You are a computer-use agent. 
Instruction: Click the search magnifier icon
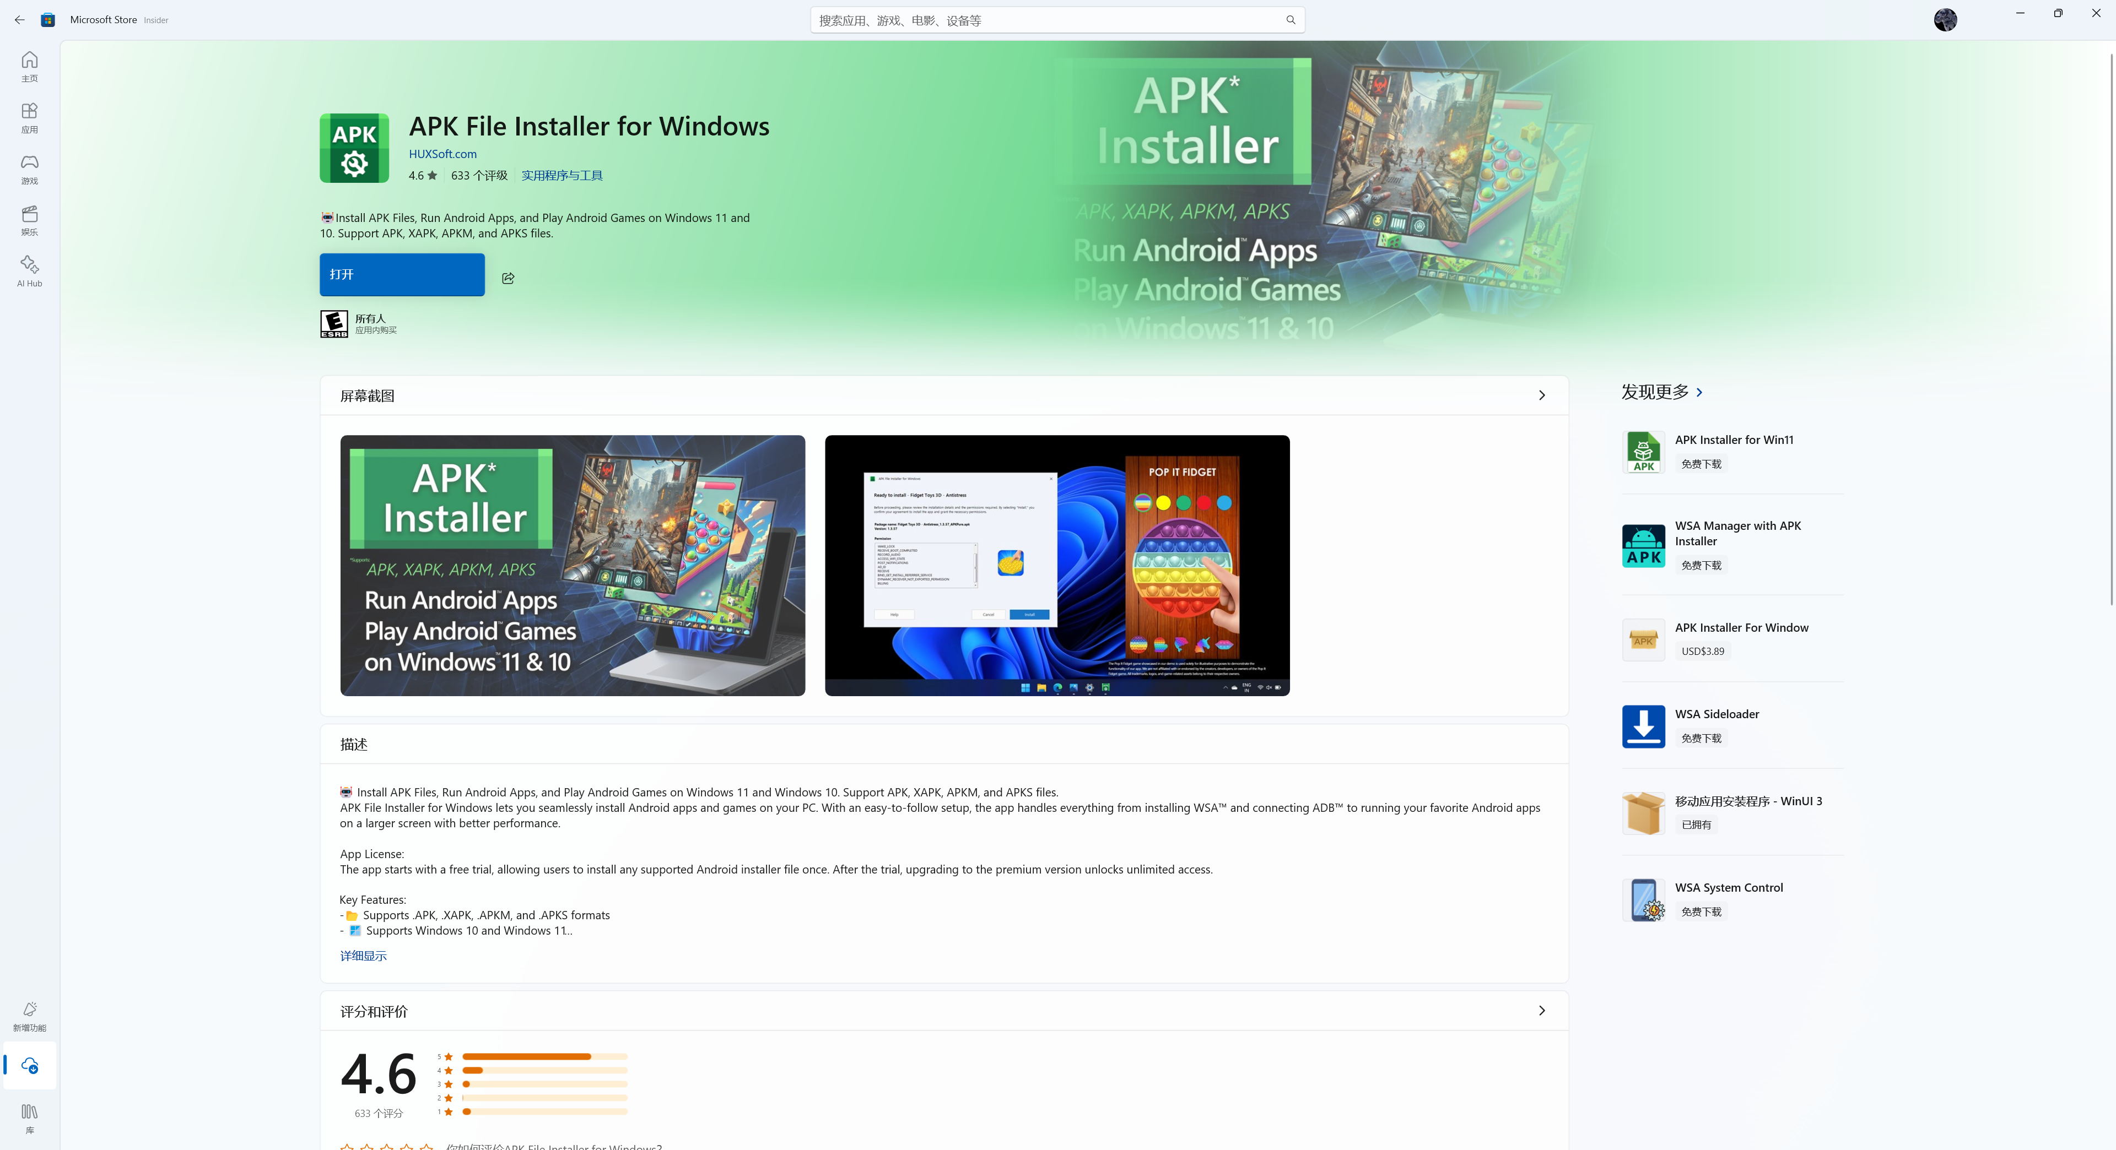pos(1291,20)
